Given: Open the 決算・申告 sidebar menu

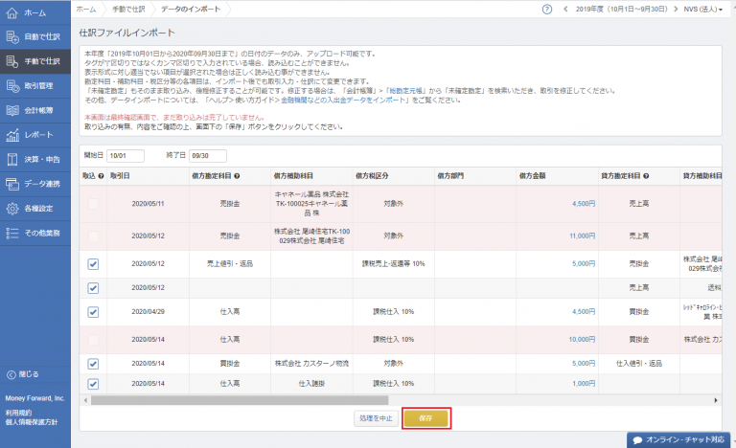Looking at the screenshot, I should point(35,159).
